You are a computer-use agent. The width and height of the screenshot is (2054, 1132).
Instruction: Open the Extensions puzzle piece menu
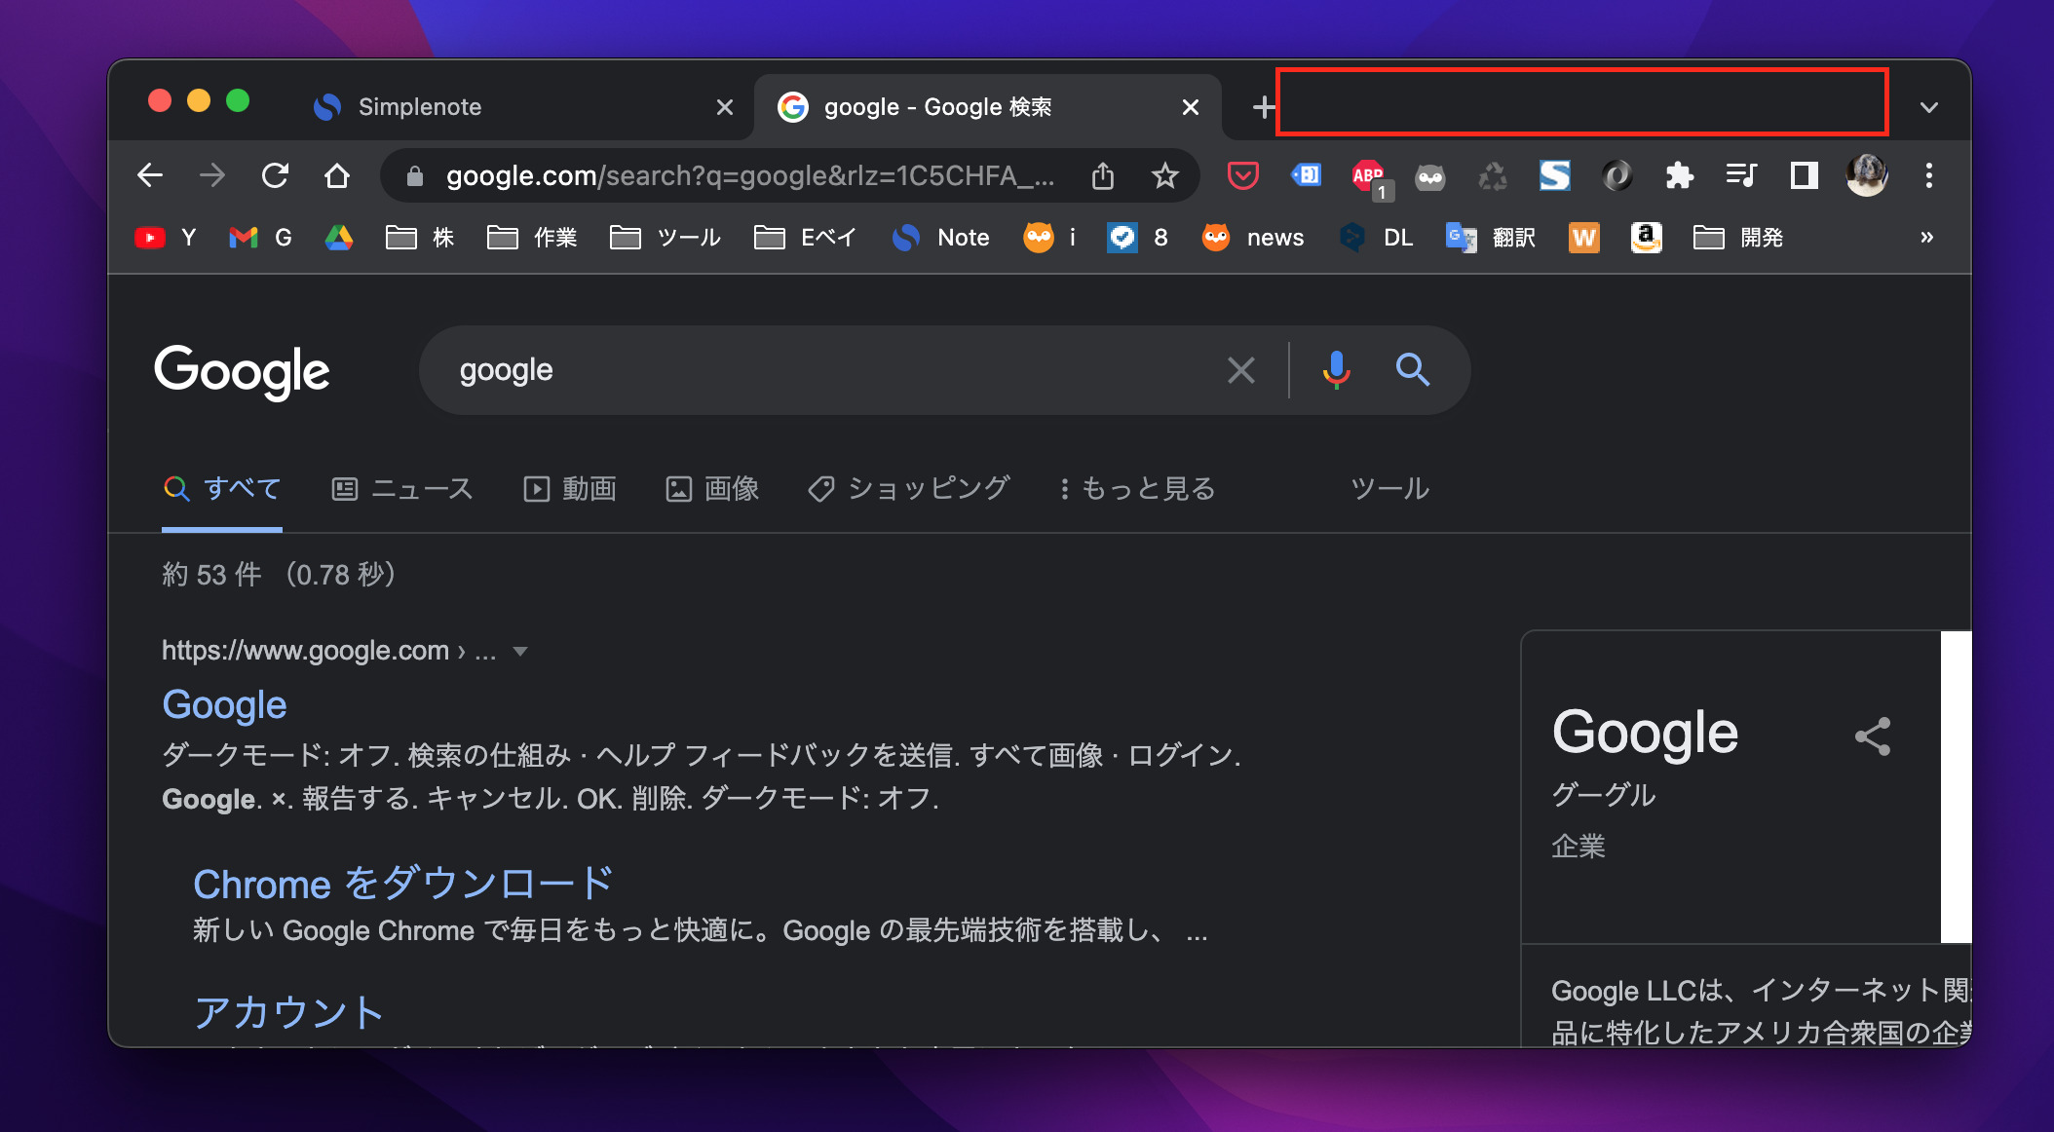point(1679,175)
